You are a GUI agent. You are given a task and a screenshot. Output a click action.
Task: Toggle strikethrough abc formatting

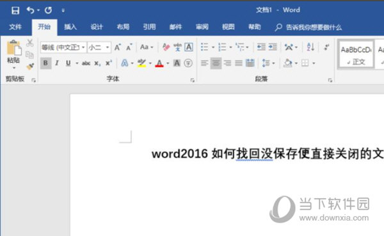[x=86, y=63]
